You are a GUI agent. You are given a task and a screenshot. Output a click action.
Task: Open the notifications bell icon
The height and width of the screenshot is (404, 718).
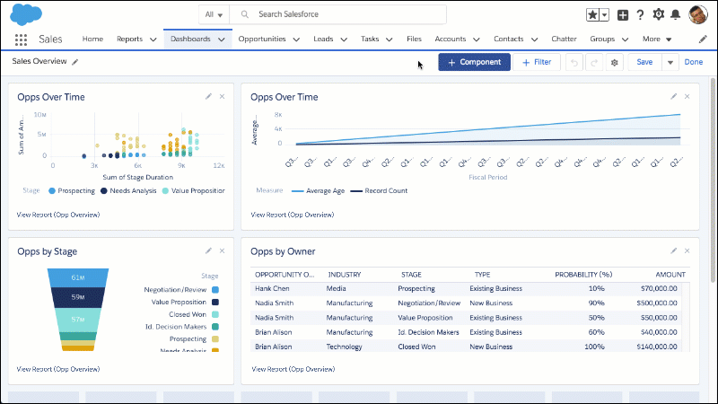click(x=675, y=14)
